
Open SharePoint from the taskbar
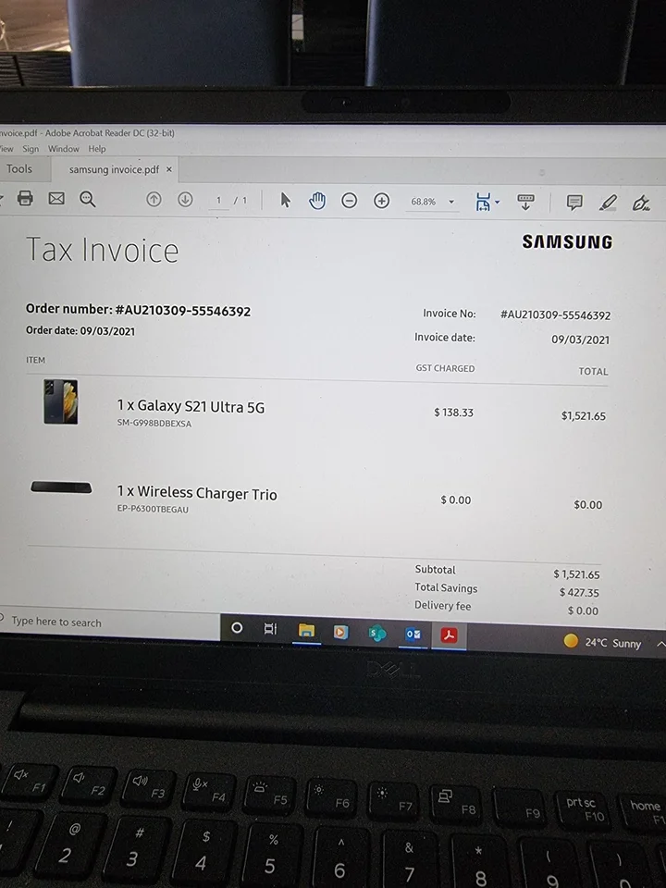[x=377, y=633]
